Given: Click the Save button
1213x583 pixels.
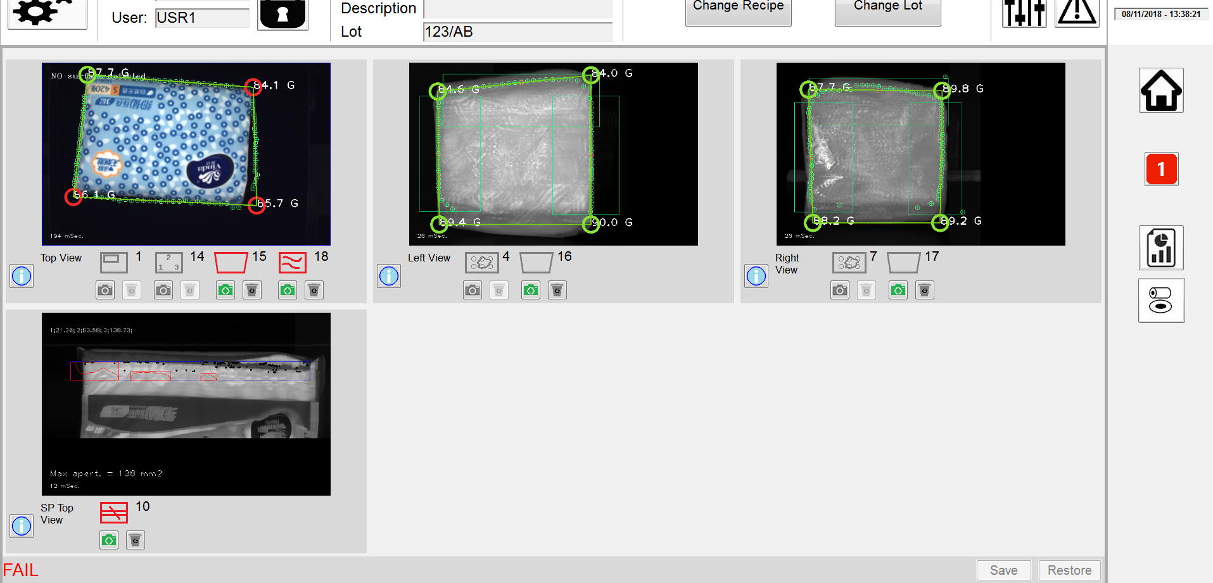Looking at the screenshot, I should pos(1003,570).
